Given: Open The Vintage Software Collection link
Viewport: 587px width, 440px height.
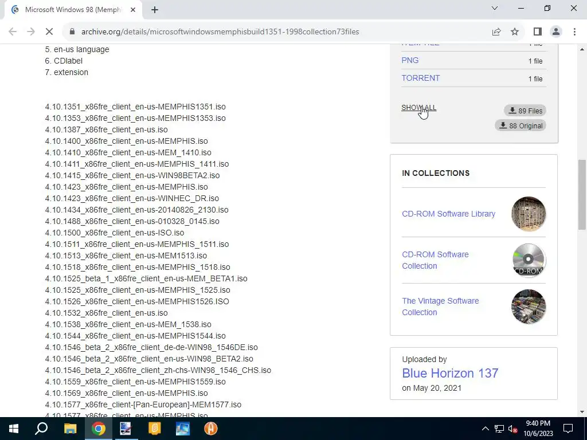Looking at the screenshot, I should [x=440, y=307].
